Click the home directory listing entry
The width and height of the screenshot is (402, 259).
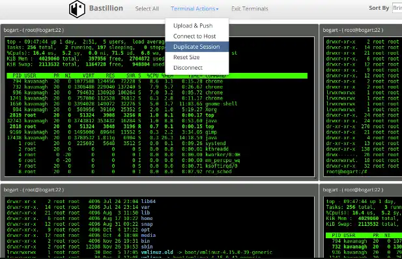[79, 218]
